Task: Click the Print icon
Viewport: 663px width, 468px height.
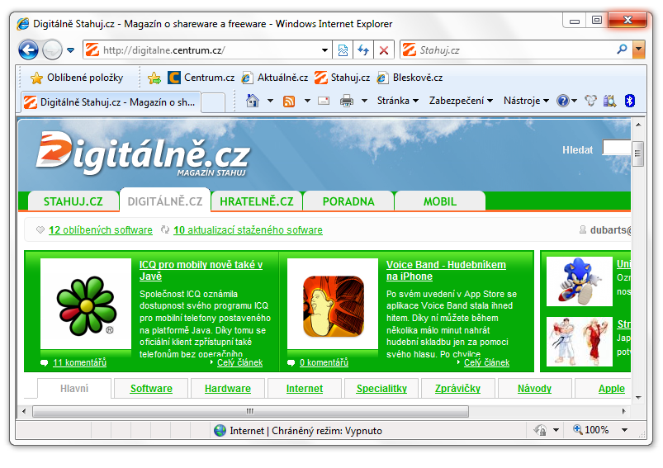Action: (x=347, y=101)
